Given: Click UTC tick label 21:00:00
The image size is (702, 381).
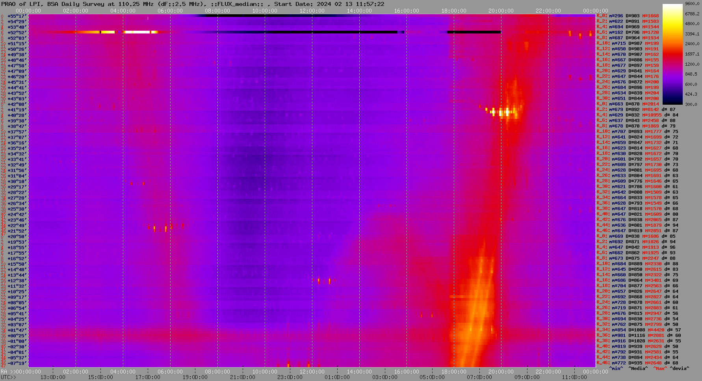Looking at the screenshot, I should (242, 377).
